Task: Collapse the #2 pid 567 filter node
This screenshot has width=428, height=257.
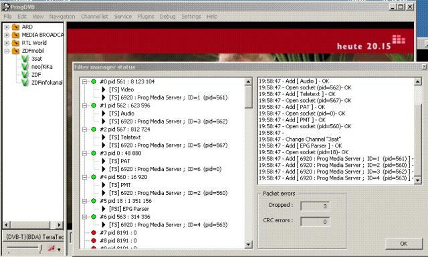Action: click(85, 130)
